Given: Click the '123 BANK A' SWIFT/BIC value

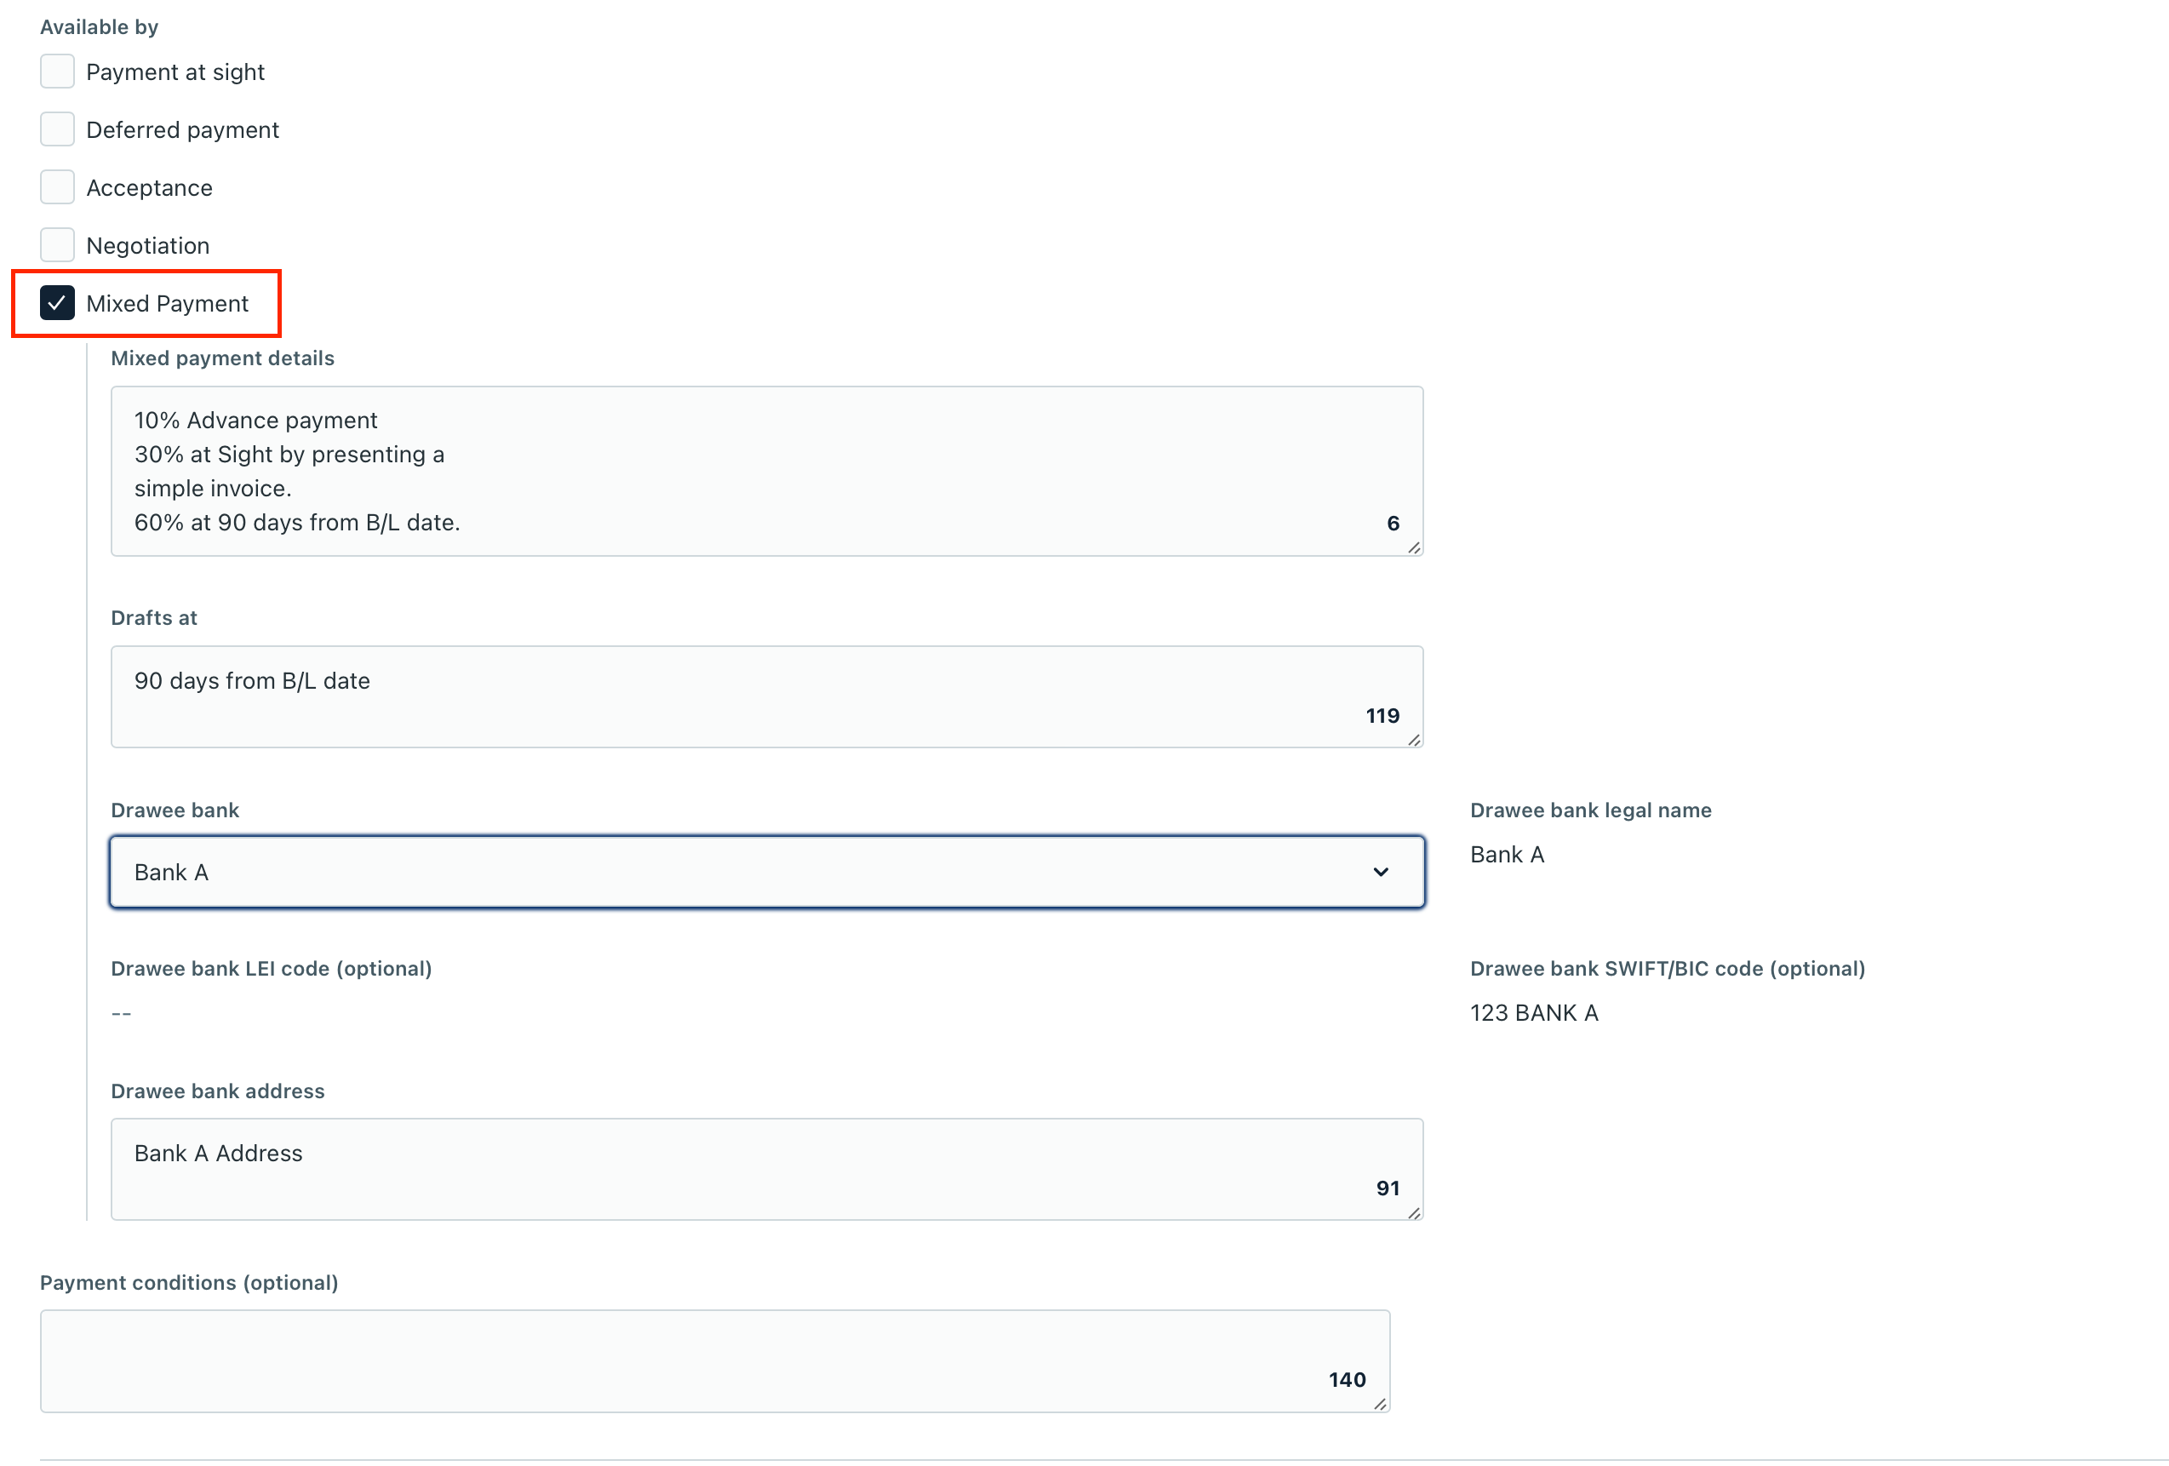Looking at the screenshot, I should 1534,1012.
